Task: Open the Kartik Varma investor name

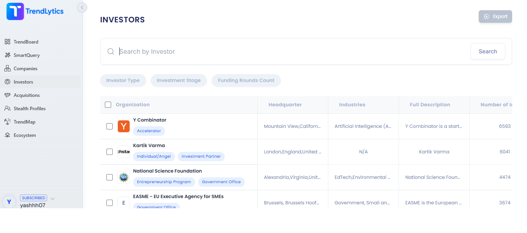Action: tap(149, 146)
